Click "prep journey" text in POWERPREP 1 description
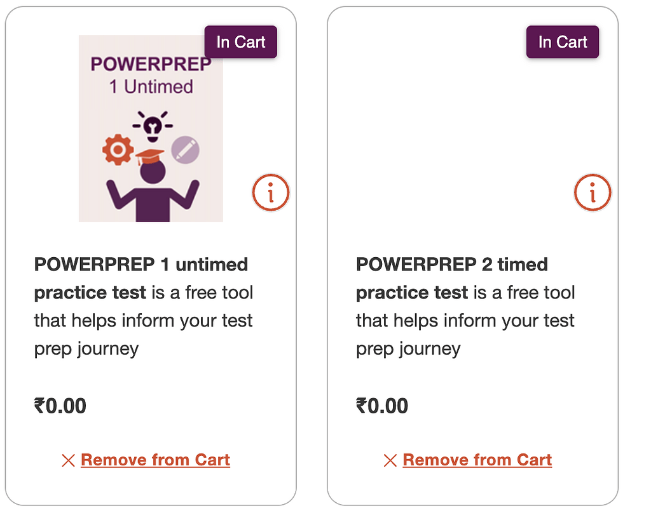Image resolution: width=651 pixels, height=513 pixels. (x=86, y=349)
